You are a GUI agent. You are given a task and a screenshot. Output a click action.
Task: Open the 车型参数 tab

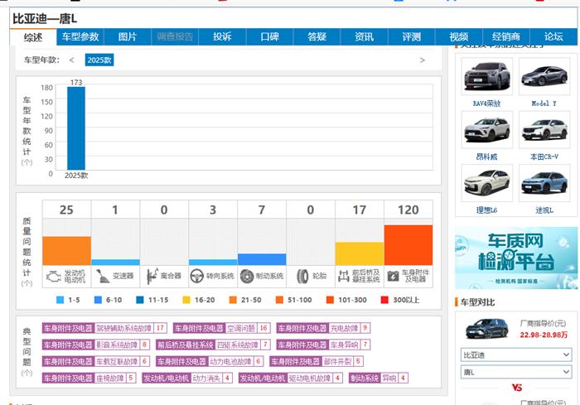(x=79, y=36)
